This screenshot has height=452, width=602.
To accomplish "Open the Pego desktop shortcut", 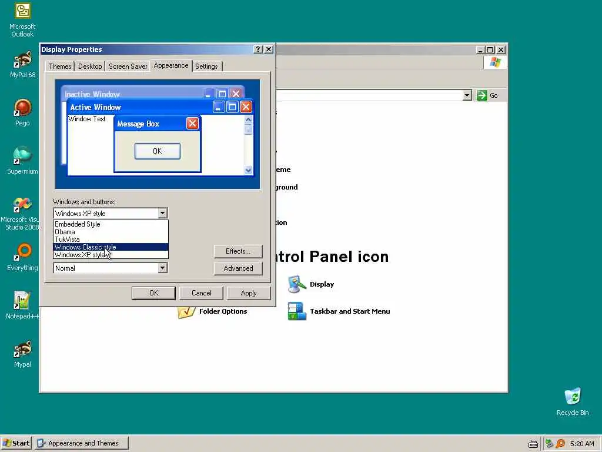I will click(22, 112).
